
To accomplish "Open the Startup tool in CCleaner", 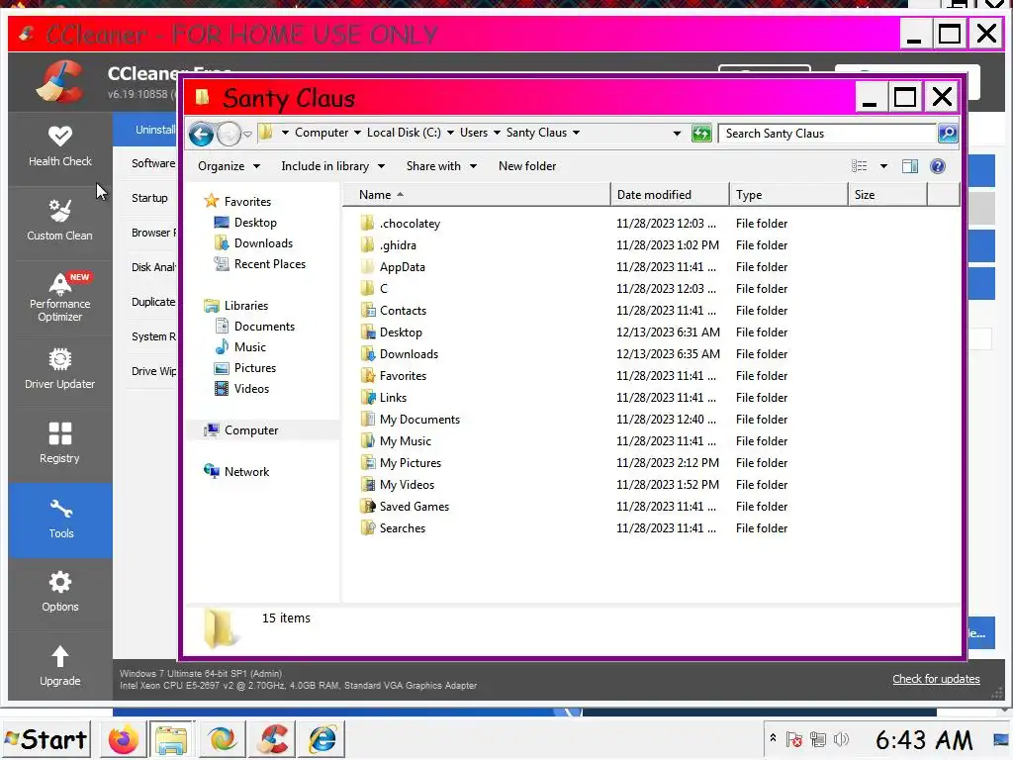I will click(x=149, y=198).
